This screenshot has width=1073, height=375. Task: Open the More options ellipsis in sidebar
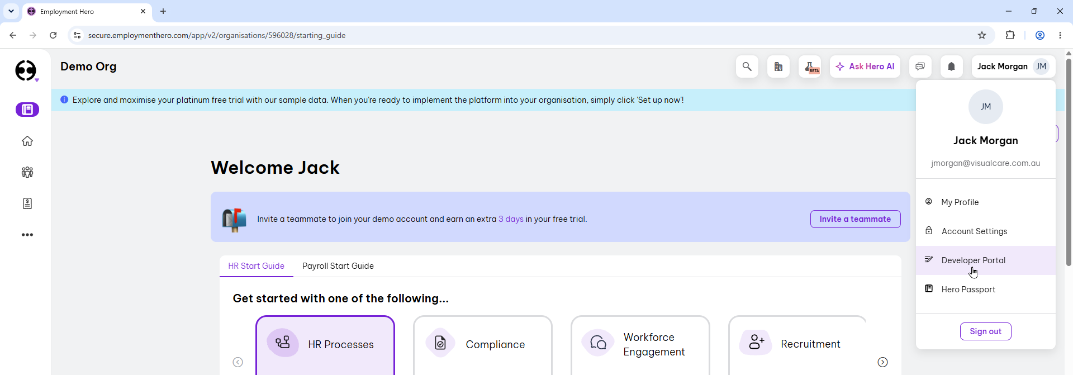pyautogui.click(x=27, y=235)
